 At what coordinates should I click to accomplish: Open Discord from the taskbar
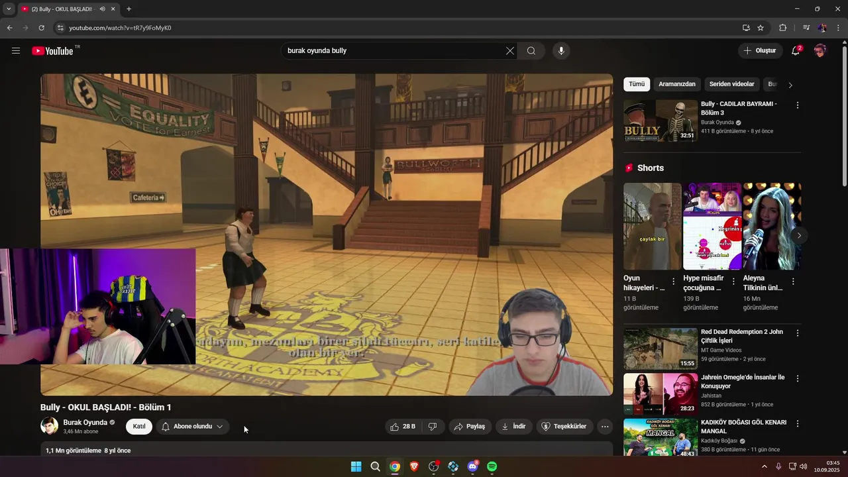pos(472,466)
